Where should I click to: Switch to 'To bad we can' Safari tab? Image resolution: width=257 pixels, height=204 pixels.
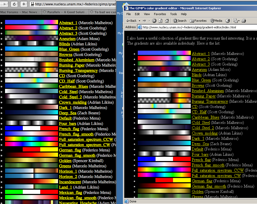[x=103, y=12]
